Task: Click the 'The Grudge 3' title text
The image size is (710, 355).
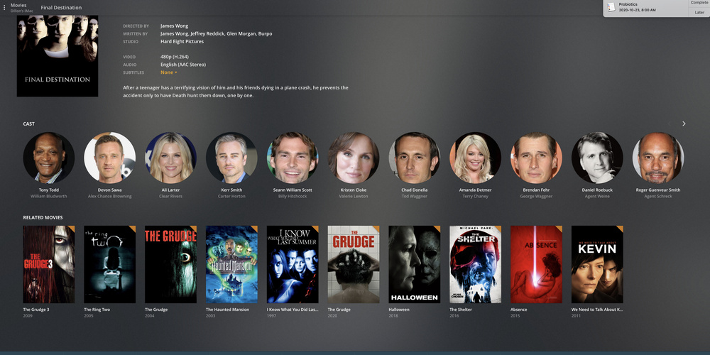Action: click(36, 310)
